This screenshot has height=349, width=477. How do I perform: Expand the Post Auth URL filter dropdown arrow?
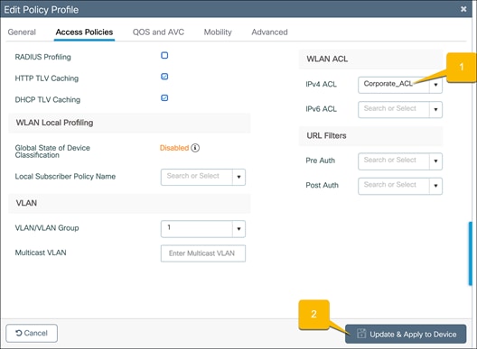pyautogui.click(x=435, y=186)
